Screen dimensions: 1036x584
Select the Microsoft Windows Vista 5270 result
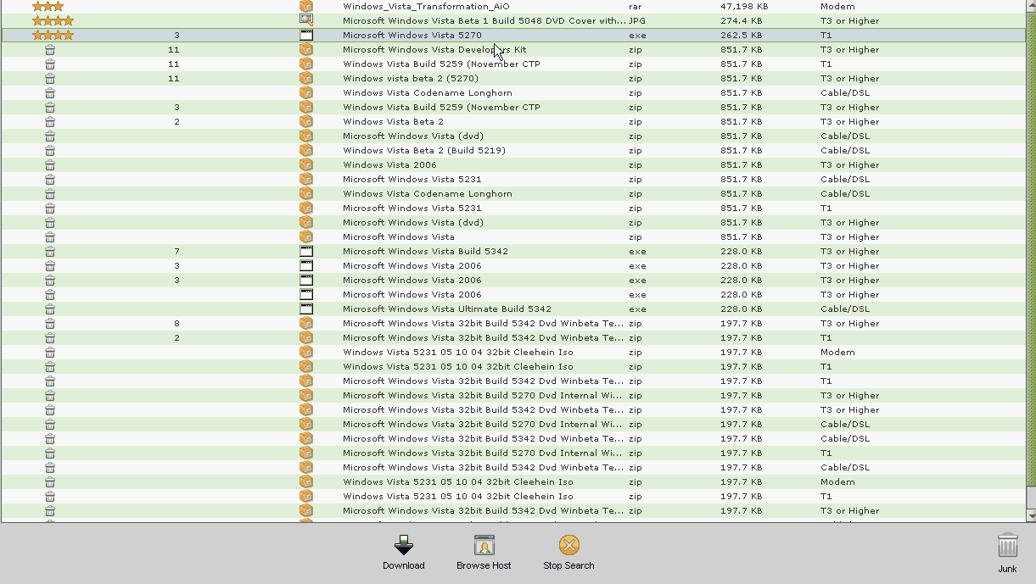coord(412,35)
